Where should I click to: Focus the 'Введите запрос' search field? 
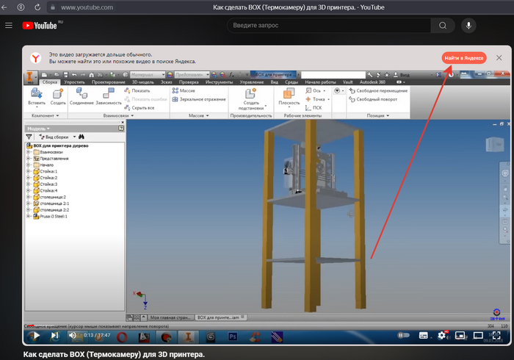pyautogui.click(x=329, y=26)
